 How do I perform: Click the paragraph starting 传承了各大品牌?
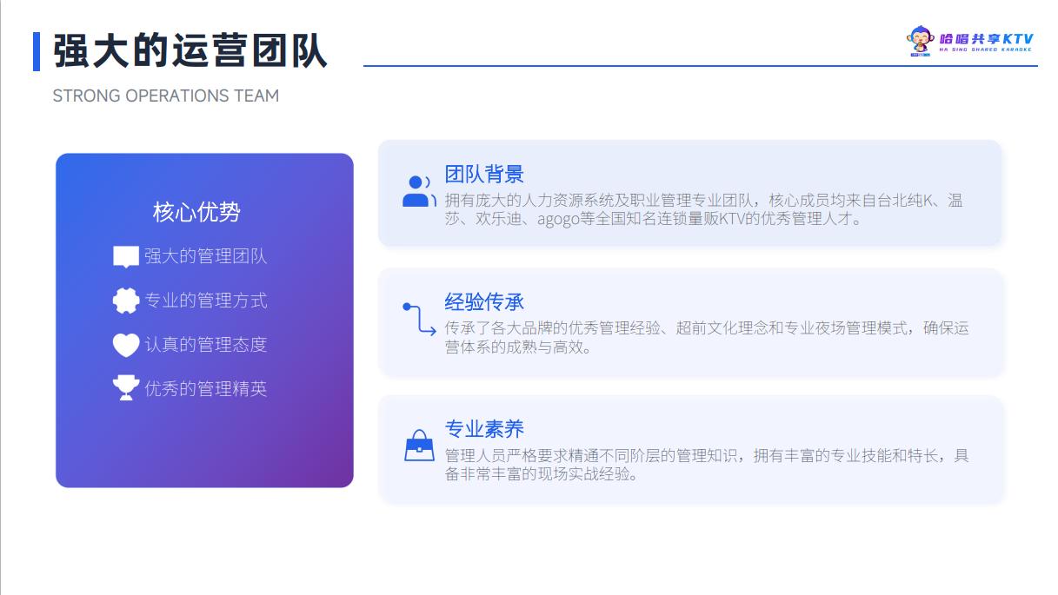coord(707,337)
